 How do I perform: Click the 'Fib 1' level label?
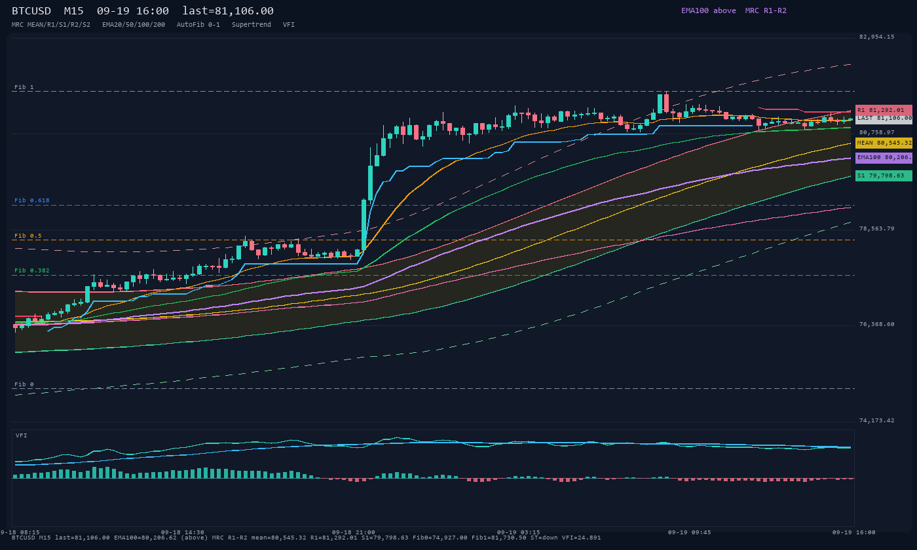click(x=24, y=87)
